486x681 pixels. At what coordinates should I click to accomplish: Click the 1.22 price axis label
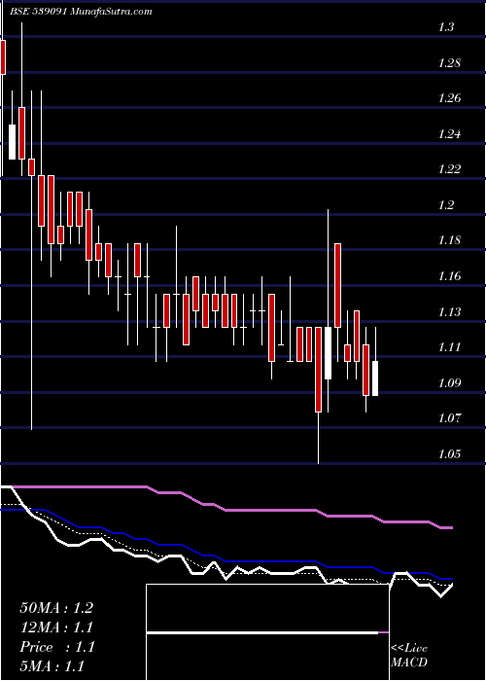[449, 169]
